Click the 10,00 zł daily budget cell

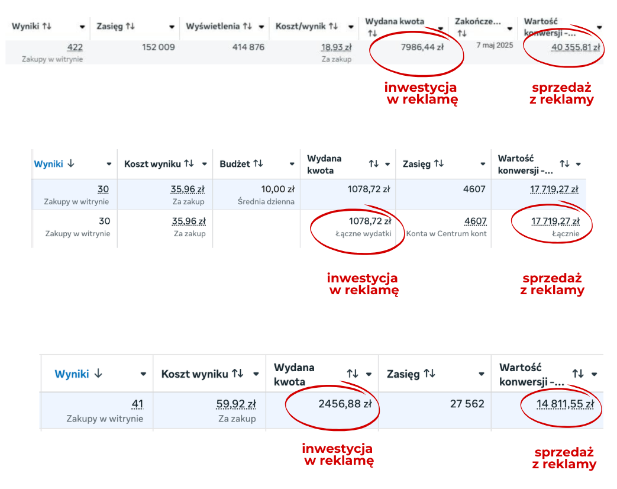pos(277,189)
